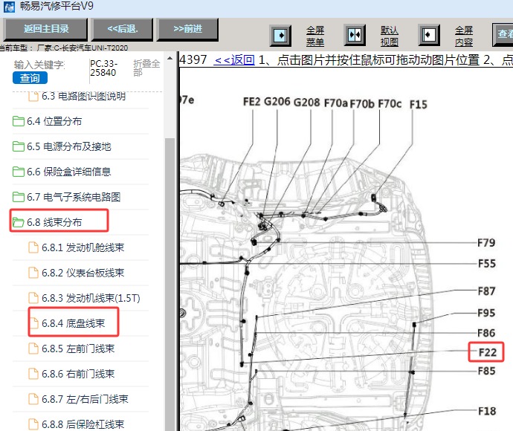
Task: Open 6.8.2 仪表台板线束 page
Action: [x=83, y=273]
